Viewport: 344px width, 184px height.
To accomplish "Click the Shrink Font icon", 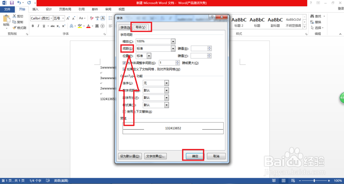I will pos(74,18).
